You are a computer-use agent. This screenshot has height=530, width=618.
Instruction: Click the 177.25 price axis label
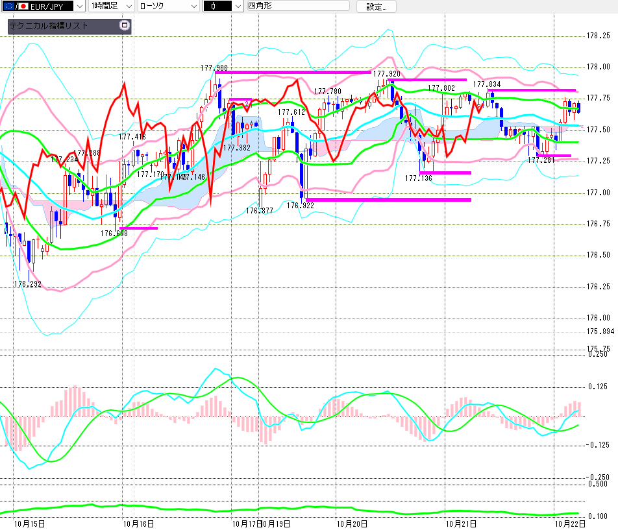[599, 161]
